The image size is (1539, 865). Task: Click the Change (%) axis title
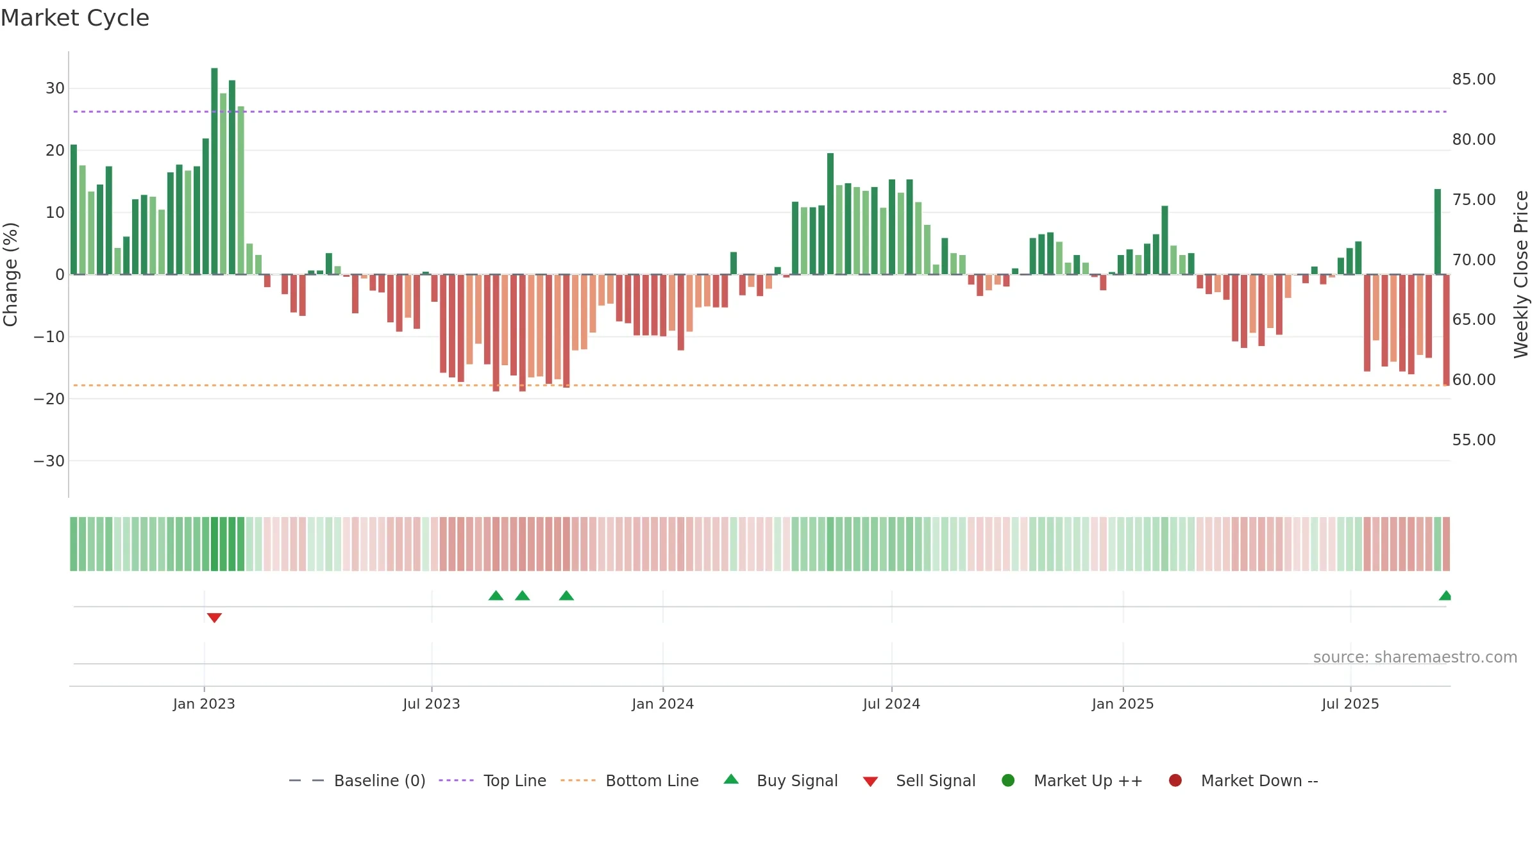tap(10, 274)
